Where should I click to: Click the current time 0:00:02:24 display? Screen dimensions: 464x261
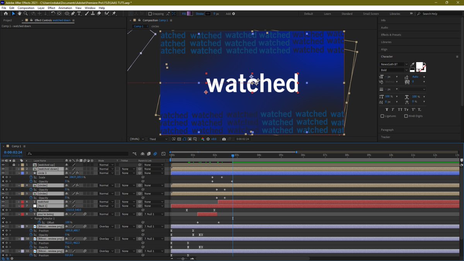point(12,153)
